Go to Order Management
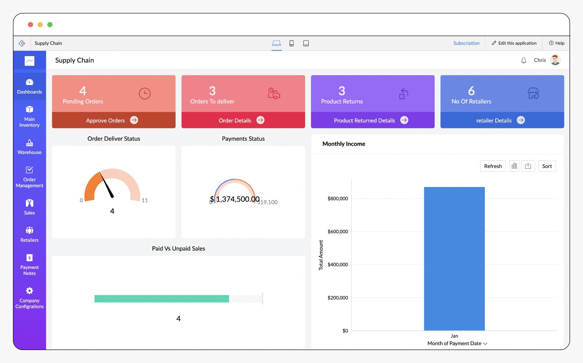Image resolution: width=583 pixels, height=363 pixels. coord(29,177)
